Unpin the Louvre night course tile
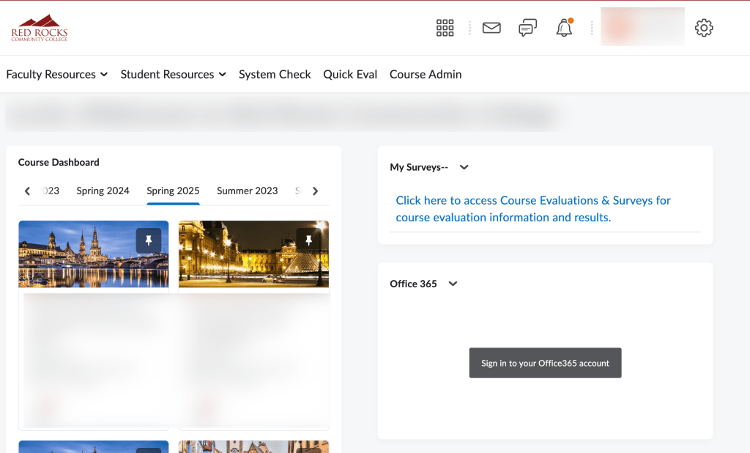 [308, 240]
